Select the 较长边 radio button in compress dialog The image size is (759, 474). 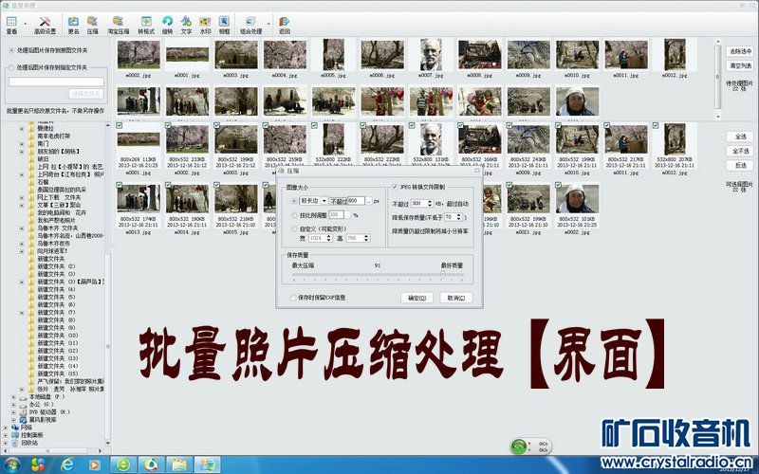pyautogui.click(x=294, y=201)
